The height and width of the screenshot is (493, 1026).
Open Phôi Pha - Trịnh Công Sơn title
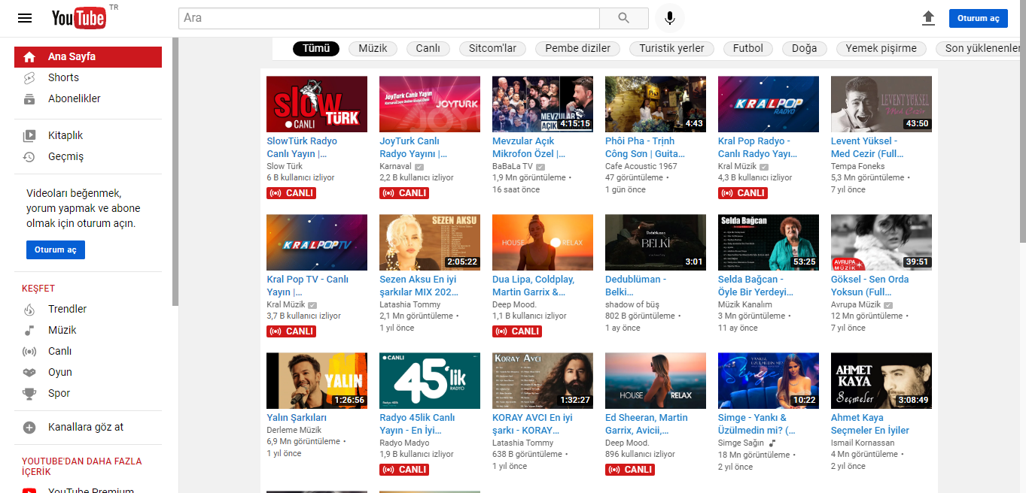pos(645,147)
